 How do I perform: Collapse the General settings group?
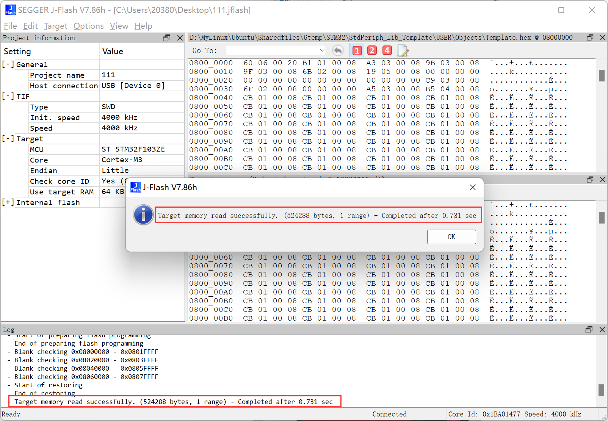8,64
